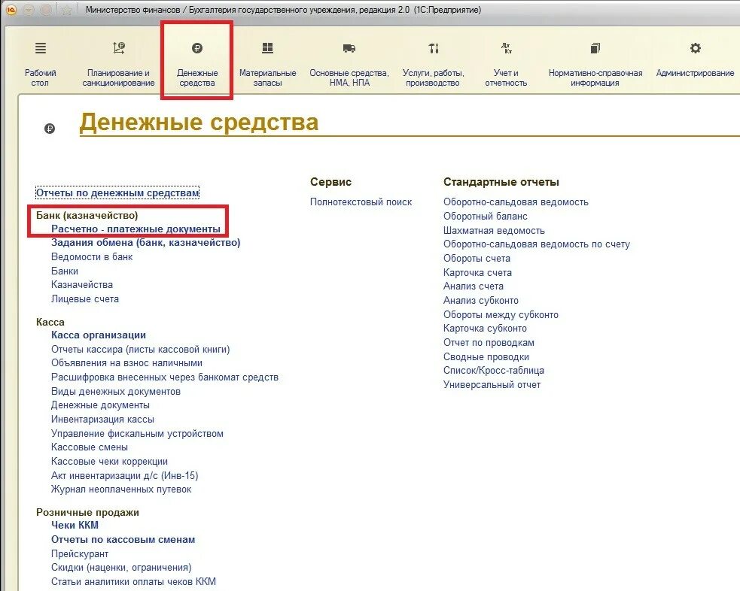Image resolution: width=740 pixels, height=591 pixels.
Task: Open Карточка счета report
Action: pyautogui.click(x=477, y=272)
